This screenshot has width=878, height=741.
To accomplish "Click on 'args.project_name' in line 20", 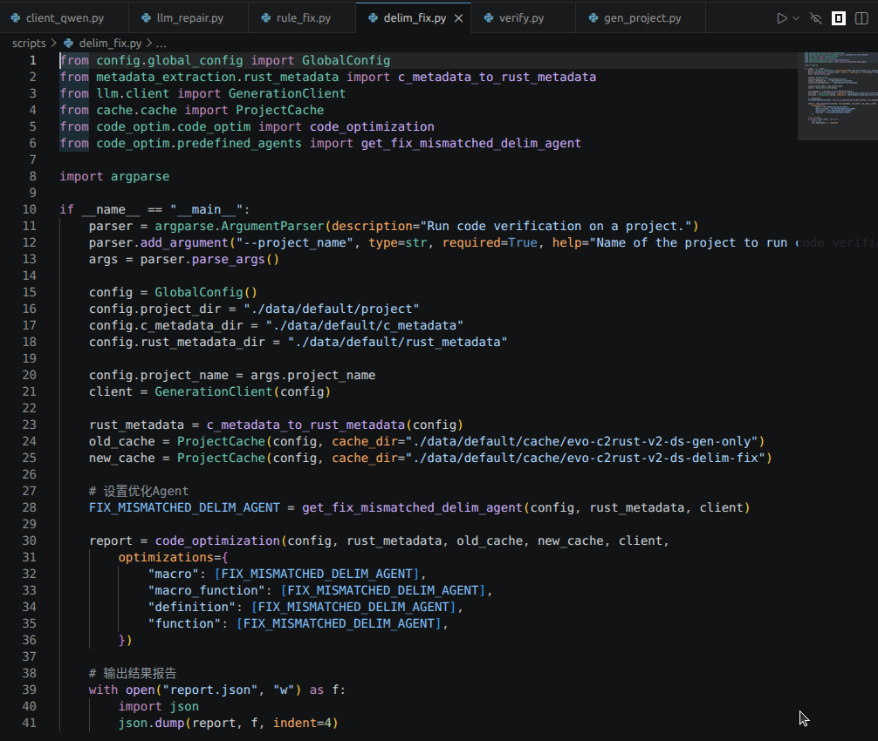I will pos(312,375).
